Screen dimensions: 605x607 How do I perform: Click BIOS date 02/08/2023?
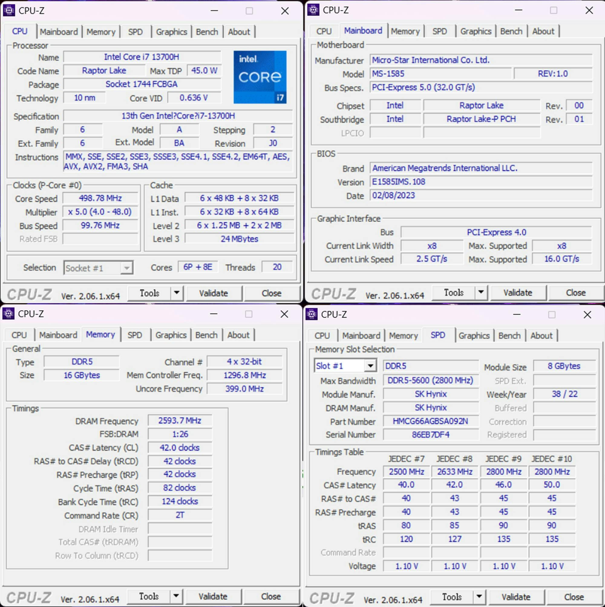point(481,195)
